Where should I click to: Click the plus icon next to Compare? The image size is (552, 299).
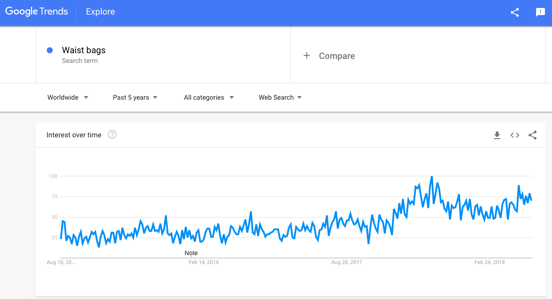(x=307, y=56)
